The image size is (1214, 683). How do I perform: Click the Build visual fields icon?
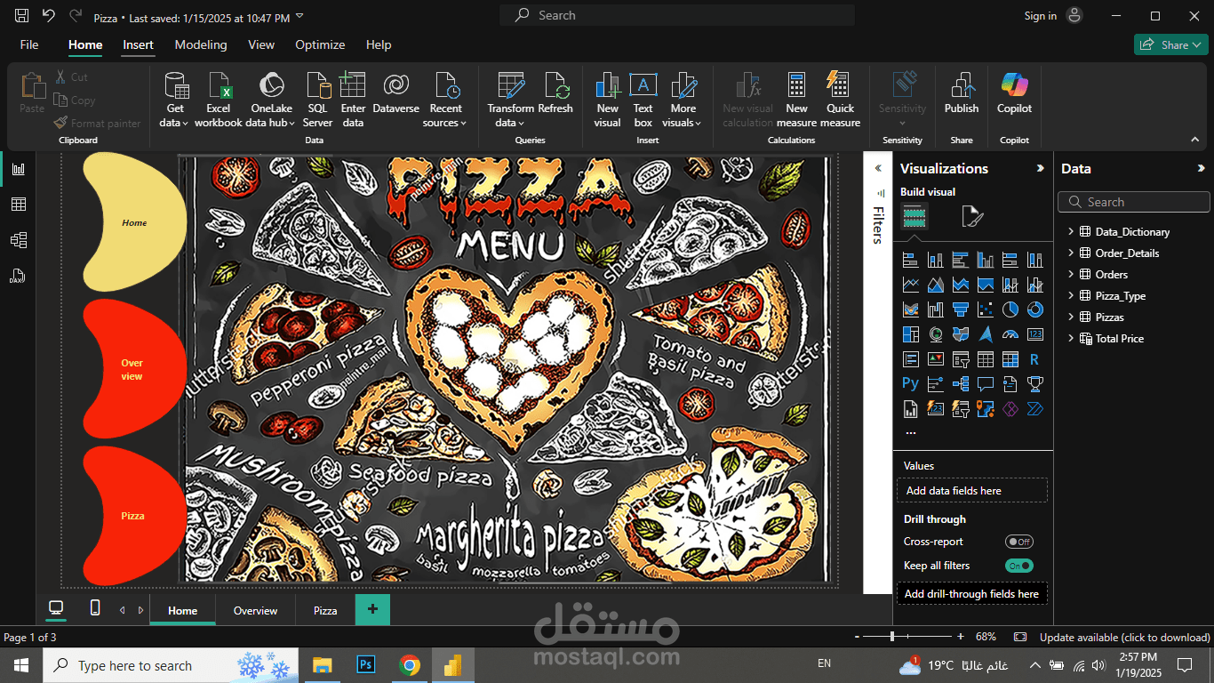click(914, 216)
